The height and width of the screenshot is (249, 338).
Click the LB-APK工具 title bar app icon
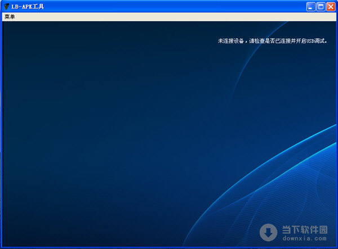coord(6,7)
